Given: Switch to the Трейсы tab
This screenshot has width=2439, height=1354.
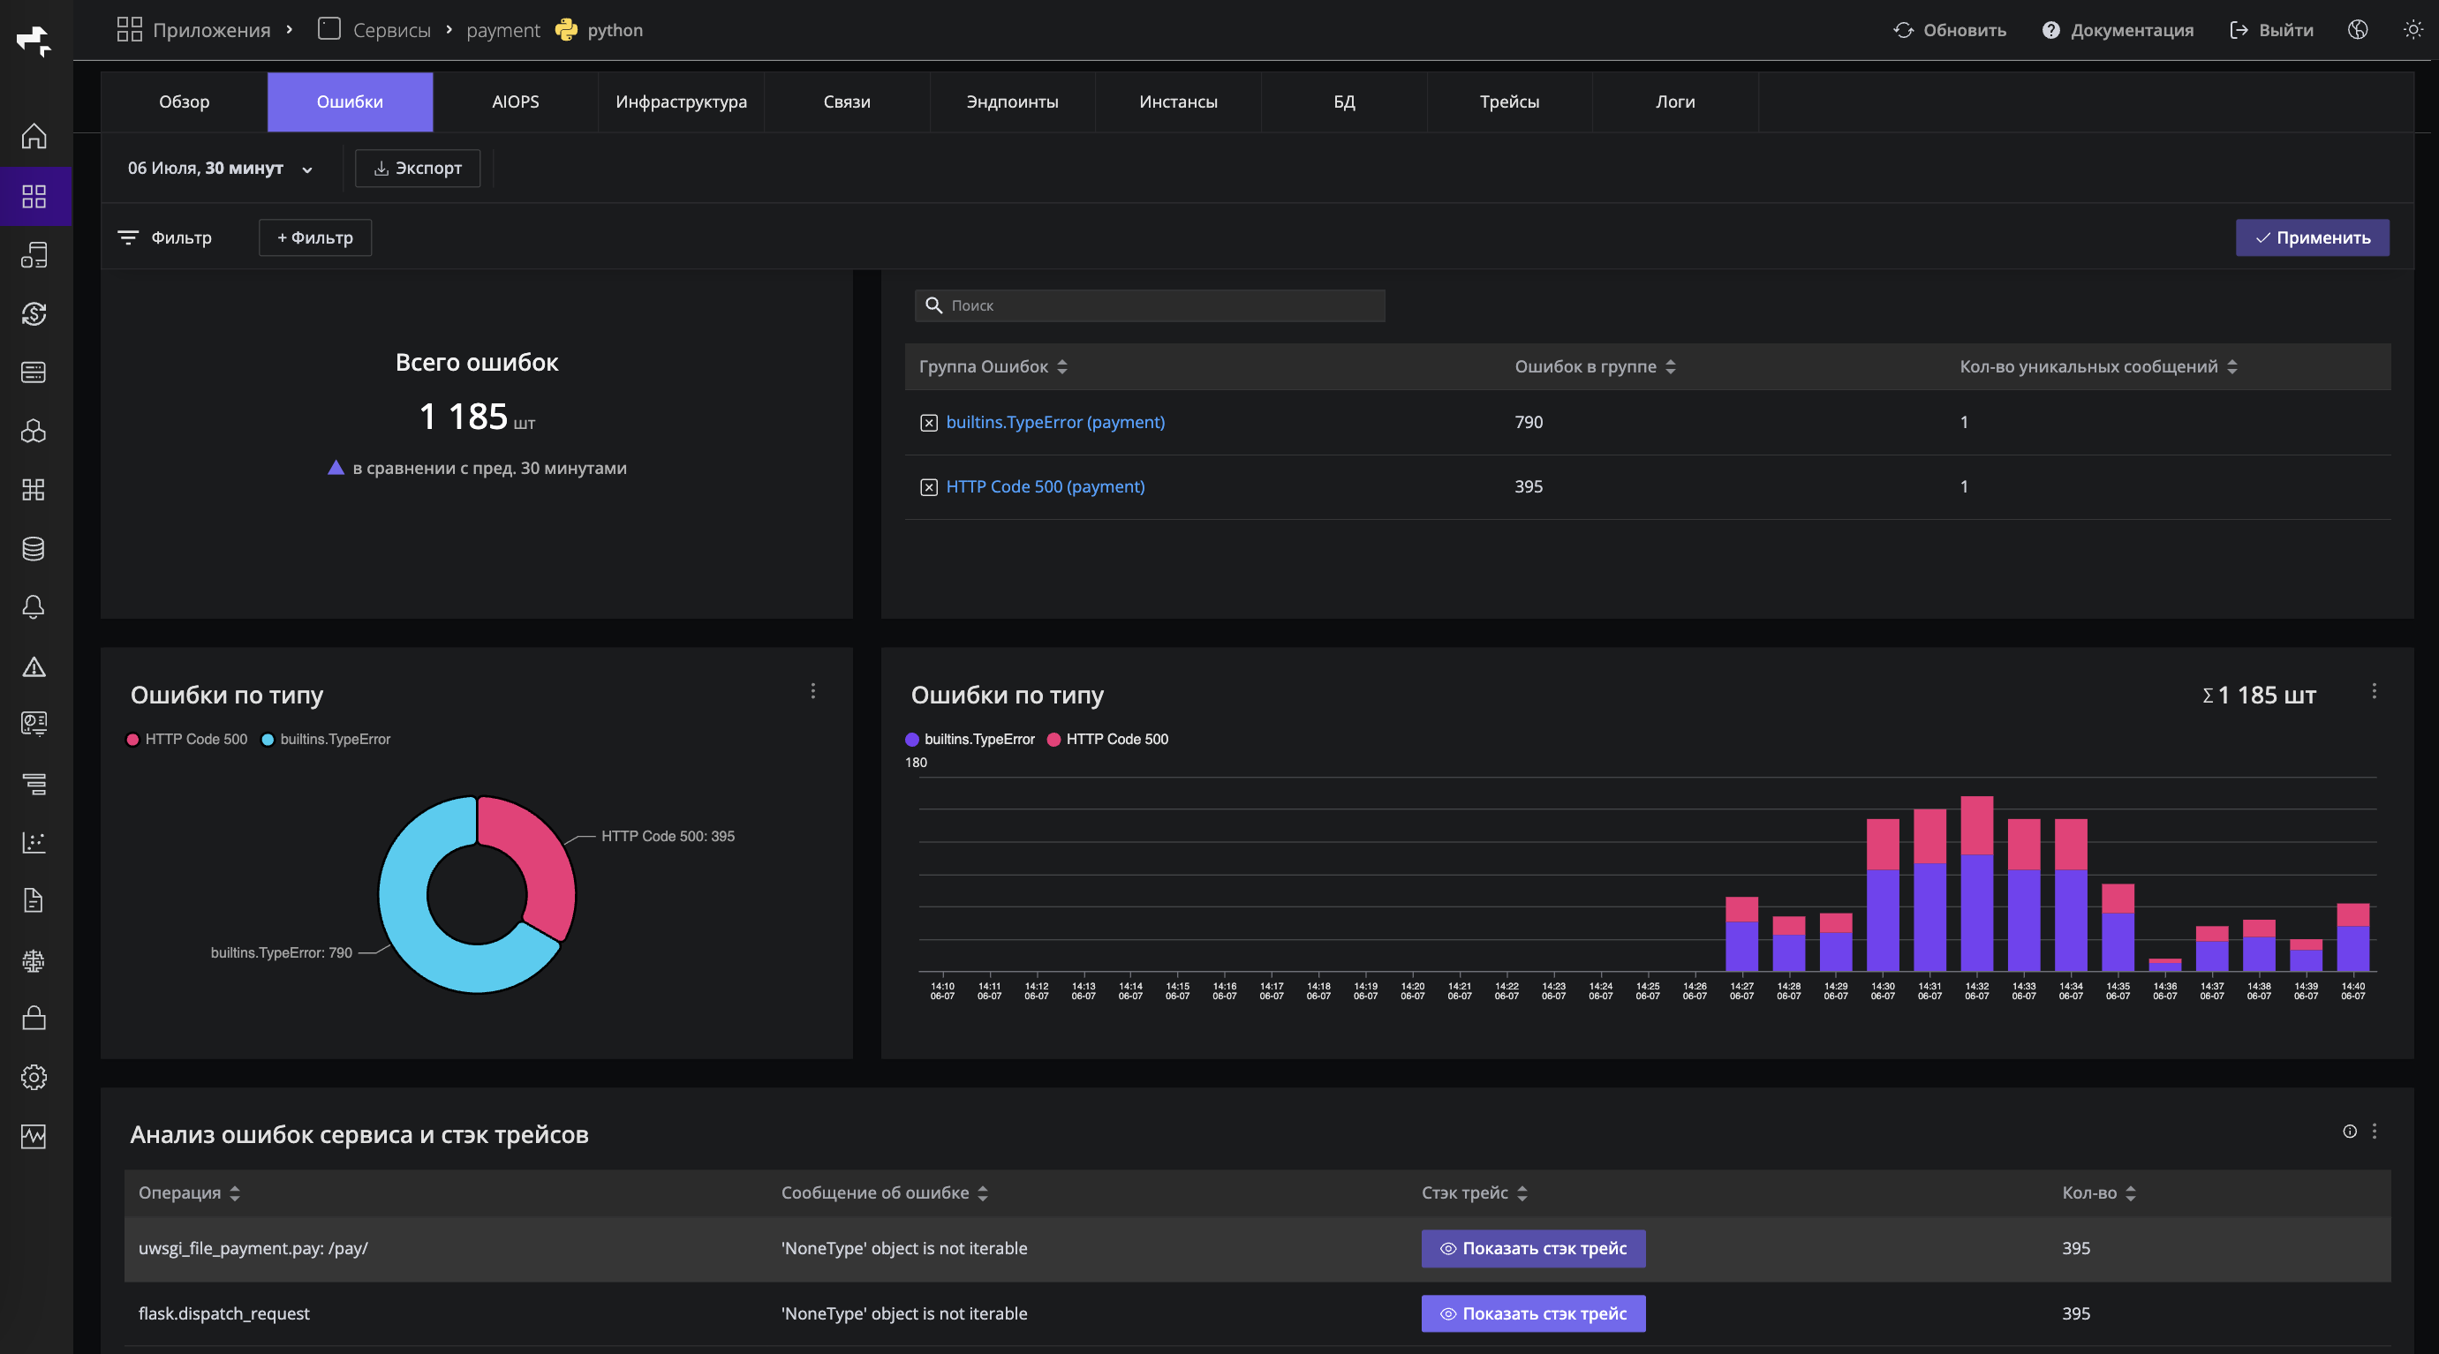Looking at the screenshot, I should coord(1509,102).
